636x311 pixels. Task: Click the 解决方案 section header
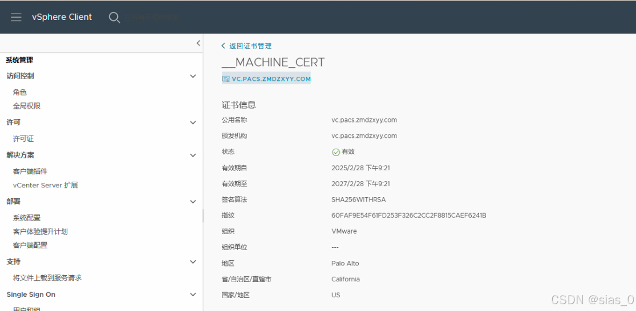pos(21,155)
